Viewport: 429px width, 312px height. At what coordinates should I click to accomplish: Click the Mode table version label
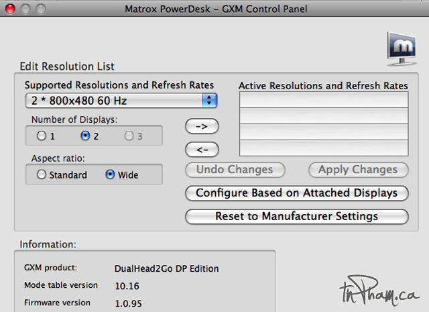tap(61, 285)
